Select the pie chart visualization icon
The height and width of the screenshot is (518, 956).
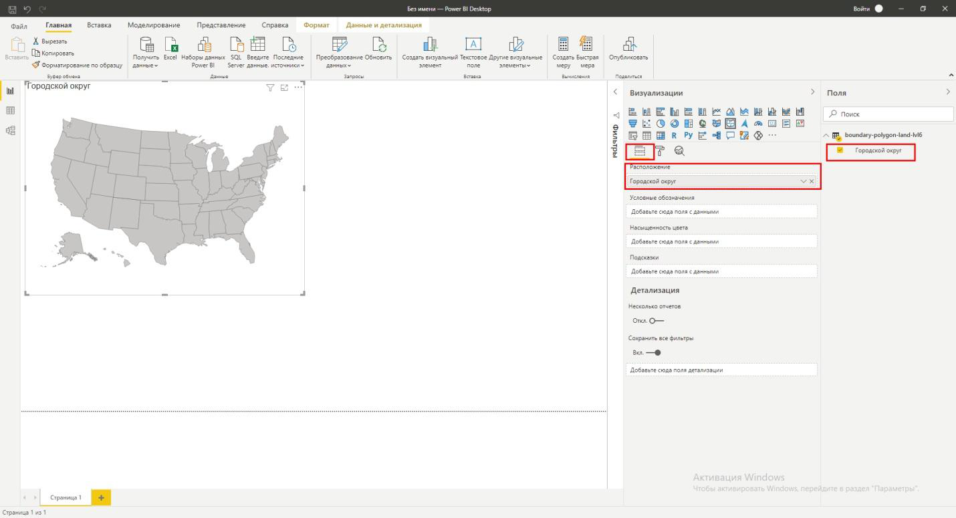click(x=661, y=124)
